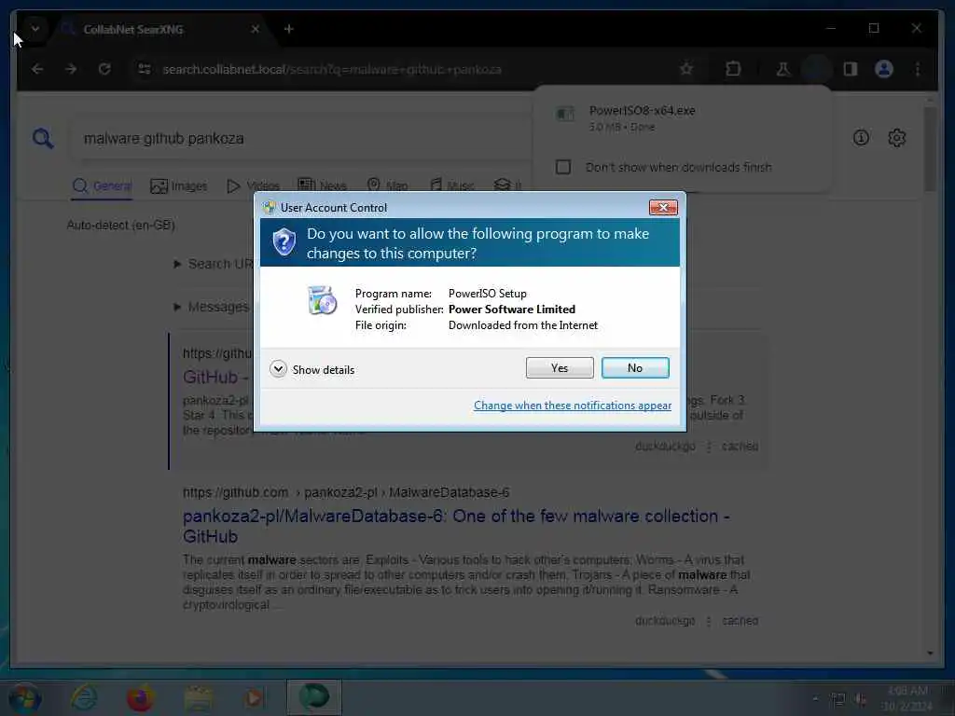Open SearXNG preferences gear icon

pos(896,138)
